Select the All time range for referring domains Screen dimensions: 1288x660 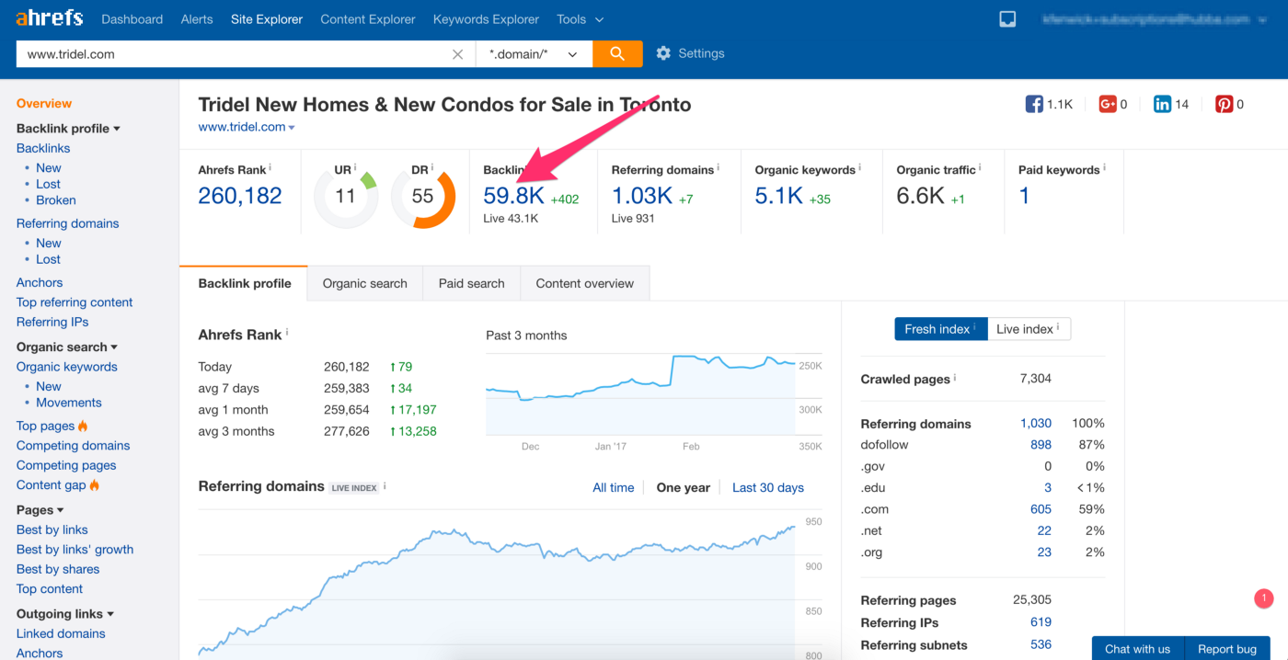(614, 487)
